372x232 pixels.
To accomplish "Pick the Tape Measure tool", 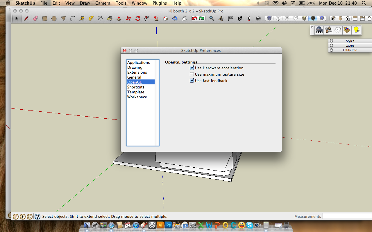I will tap(82, 19).
